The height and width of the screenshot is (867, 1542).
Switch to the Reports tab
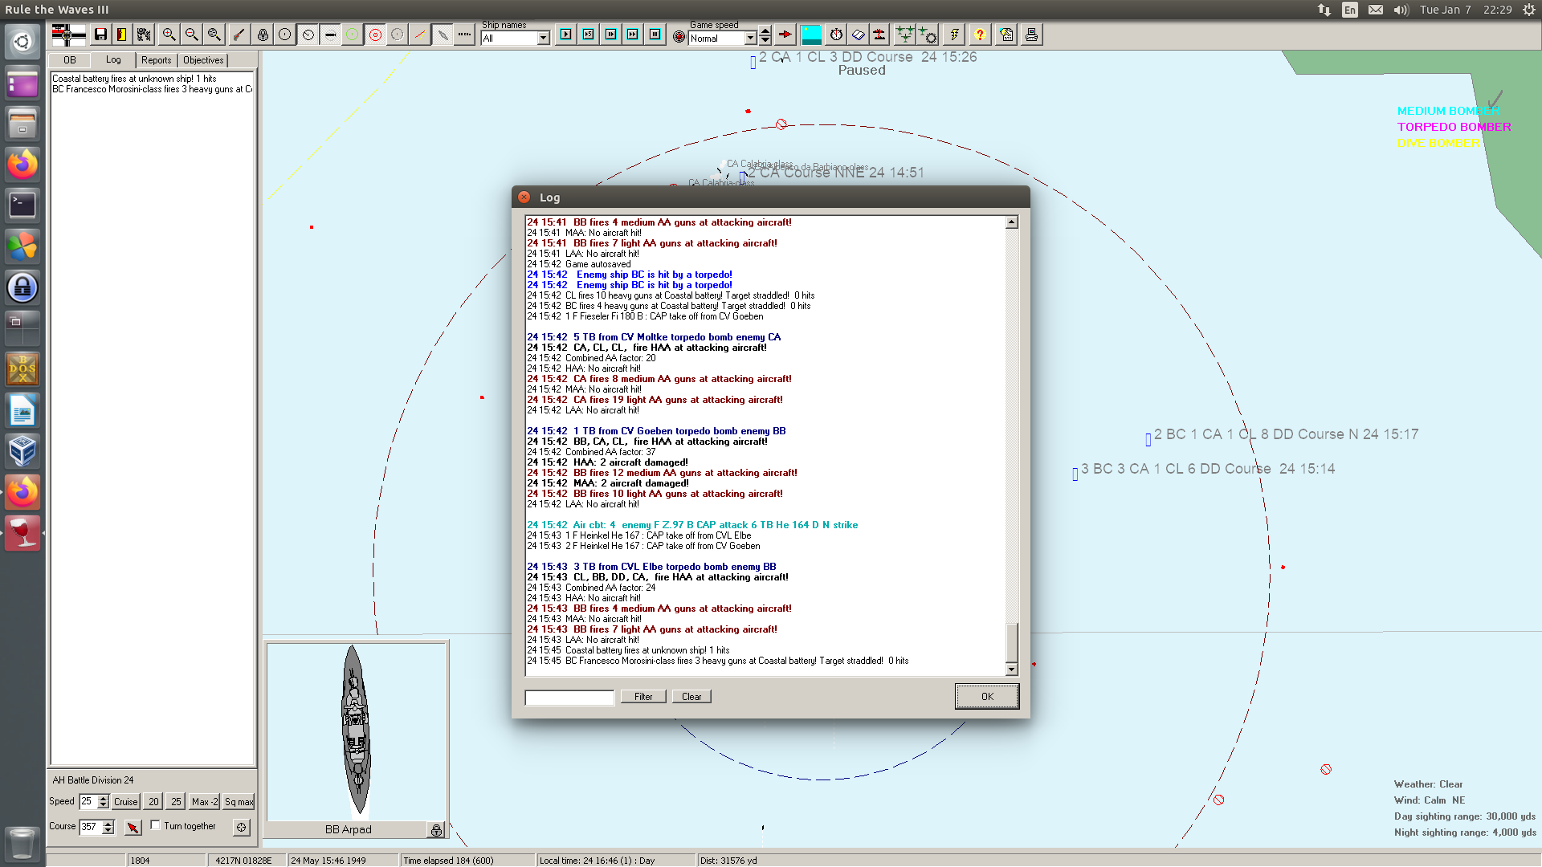pyautogui.click(x=157, y=60)
